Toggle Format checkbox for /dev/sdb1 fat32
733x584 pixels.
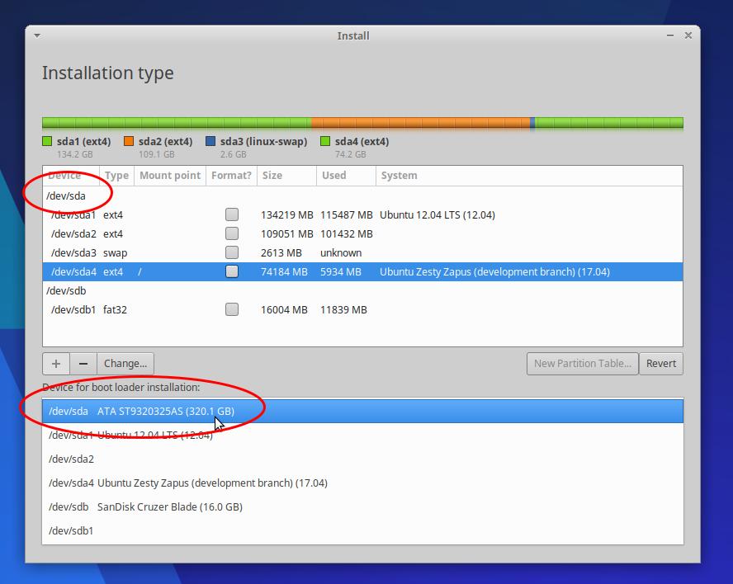[232, 309]
